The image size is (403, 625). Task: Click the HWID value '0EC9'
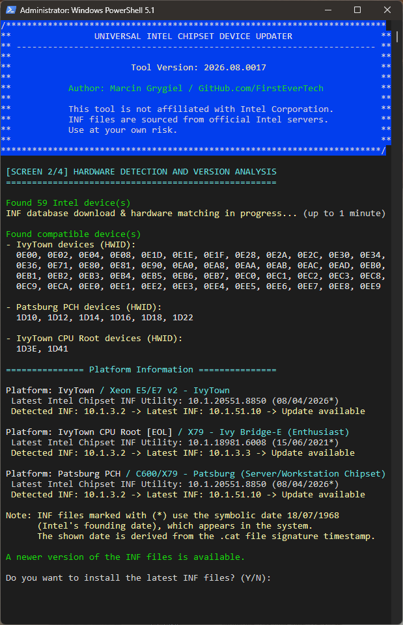click(x=26, y=286)
